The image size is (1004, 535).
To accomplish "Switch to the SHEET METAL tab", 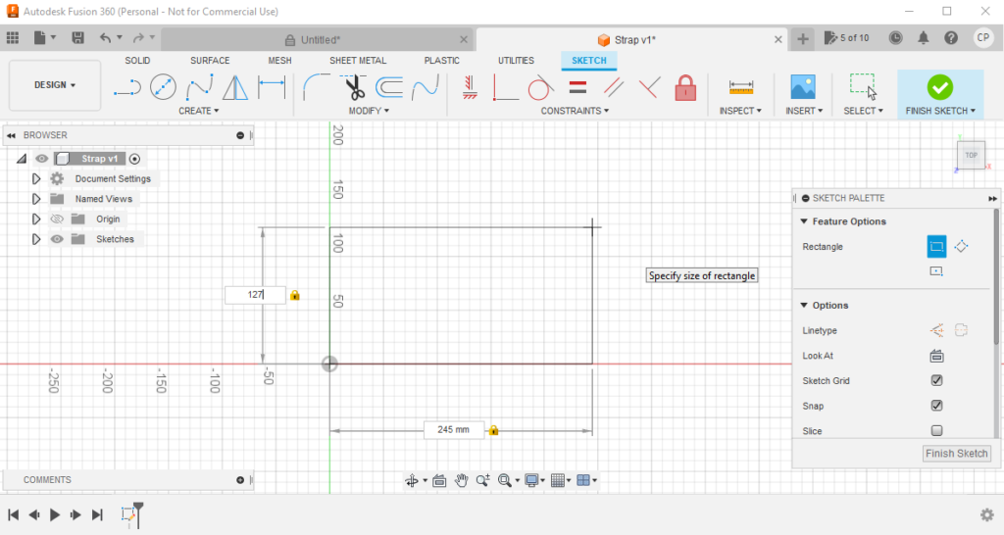I will pyautogui.click(x=357, y=61).
